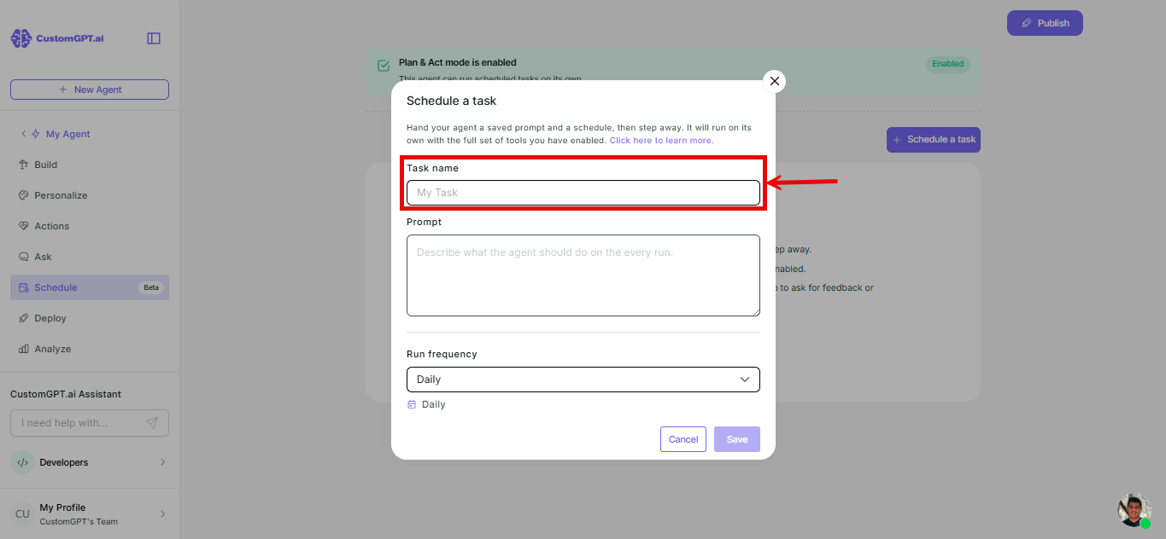Focus the Task name input field
The image size is (1166, 539).
(583, 193)
